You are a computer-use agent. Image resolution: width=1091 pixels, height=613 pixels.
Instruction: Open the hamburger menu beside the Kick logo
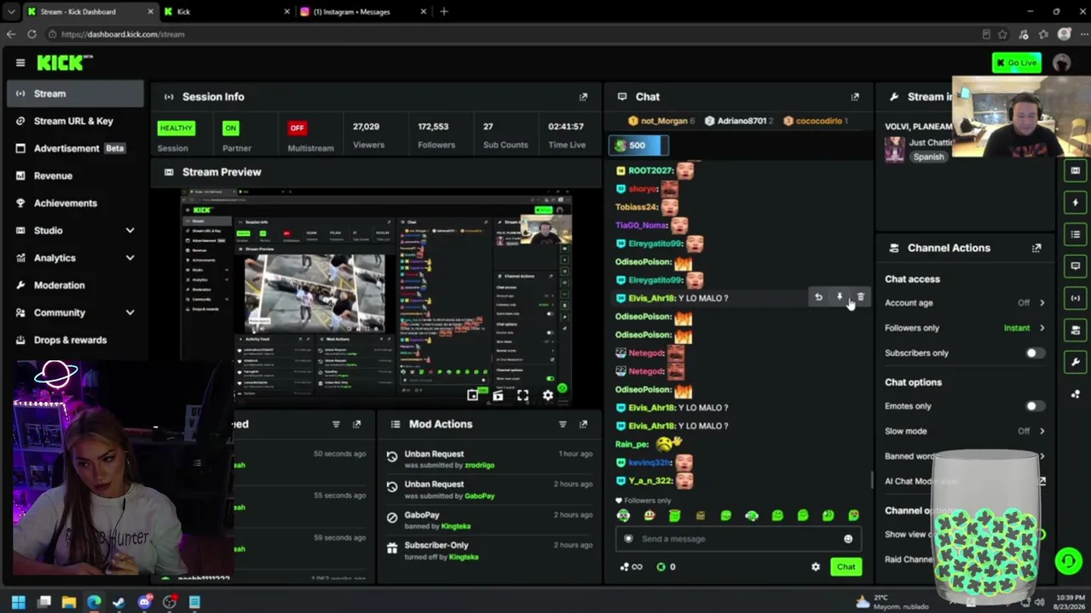pos(20,62)
